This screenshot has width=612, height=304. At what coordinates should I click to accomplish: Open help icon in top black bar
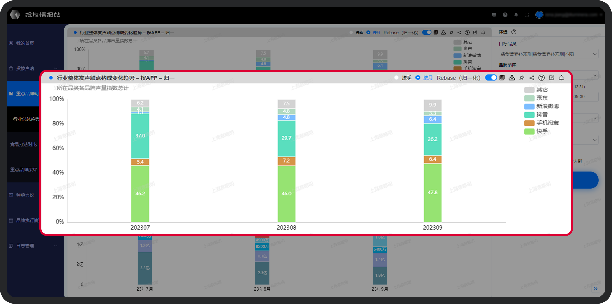point(505,15)
